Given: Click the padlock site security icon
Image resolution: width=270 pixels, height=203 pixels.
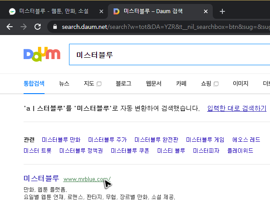Looking at the screenshot, I should [55, 27].
